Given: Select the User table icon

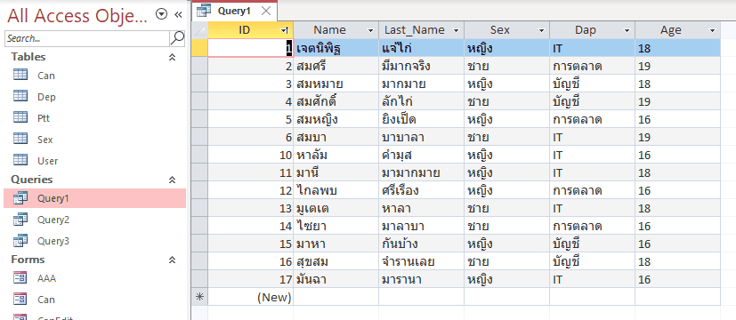Looking at the screenshot, I should pyautogui.click(x=20, y=160).
